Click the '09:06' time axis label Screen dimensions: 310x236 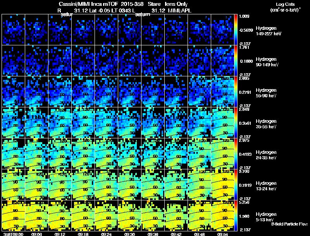[36, 234]
